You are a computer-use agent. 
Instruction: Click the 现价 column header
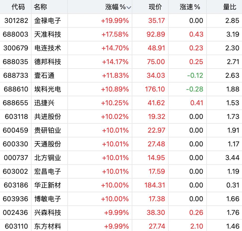point(155,7)
